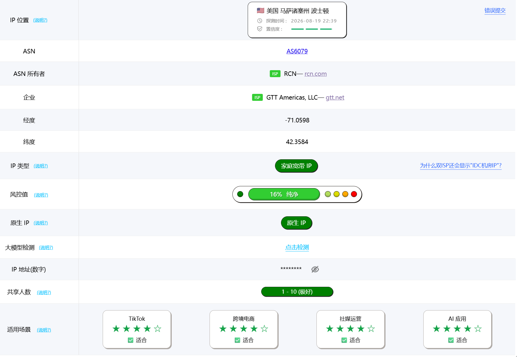Click 说明 link next to 大模型检测
The image size is (517, 357).
pos(46,247)
